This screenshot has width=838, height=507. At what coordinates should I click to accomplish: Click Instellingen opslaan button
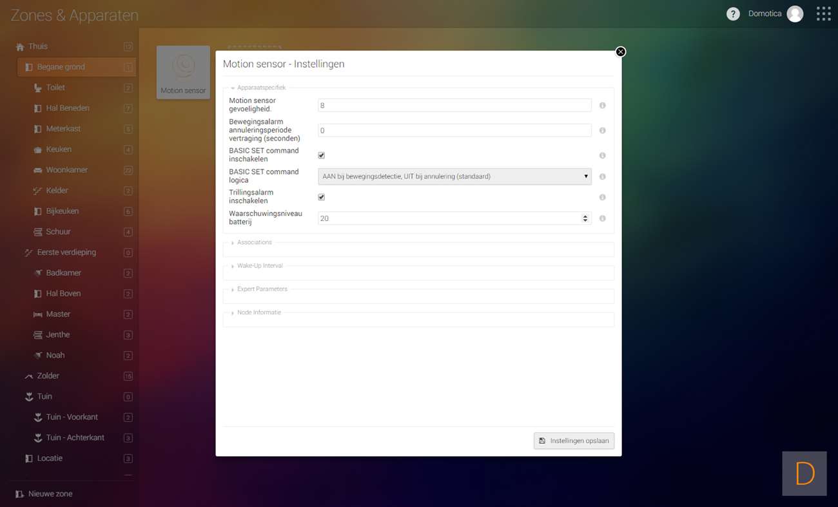click(574, 441)
